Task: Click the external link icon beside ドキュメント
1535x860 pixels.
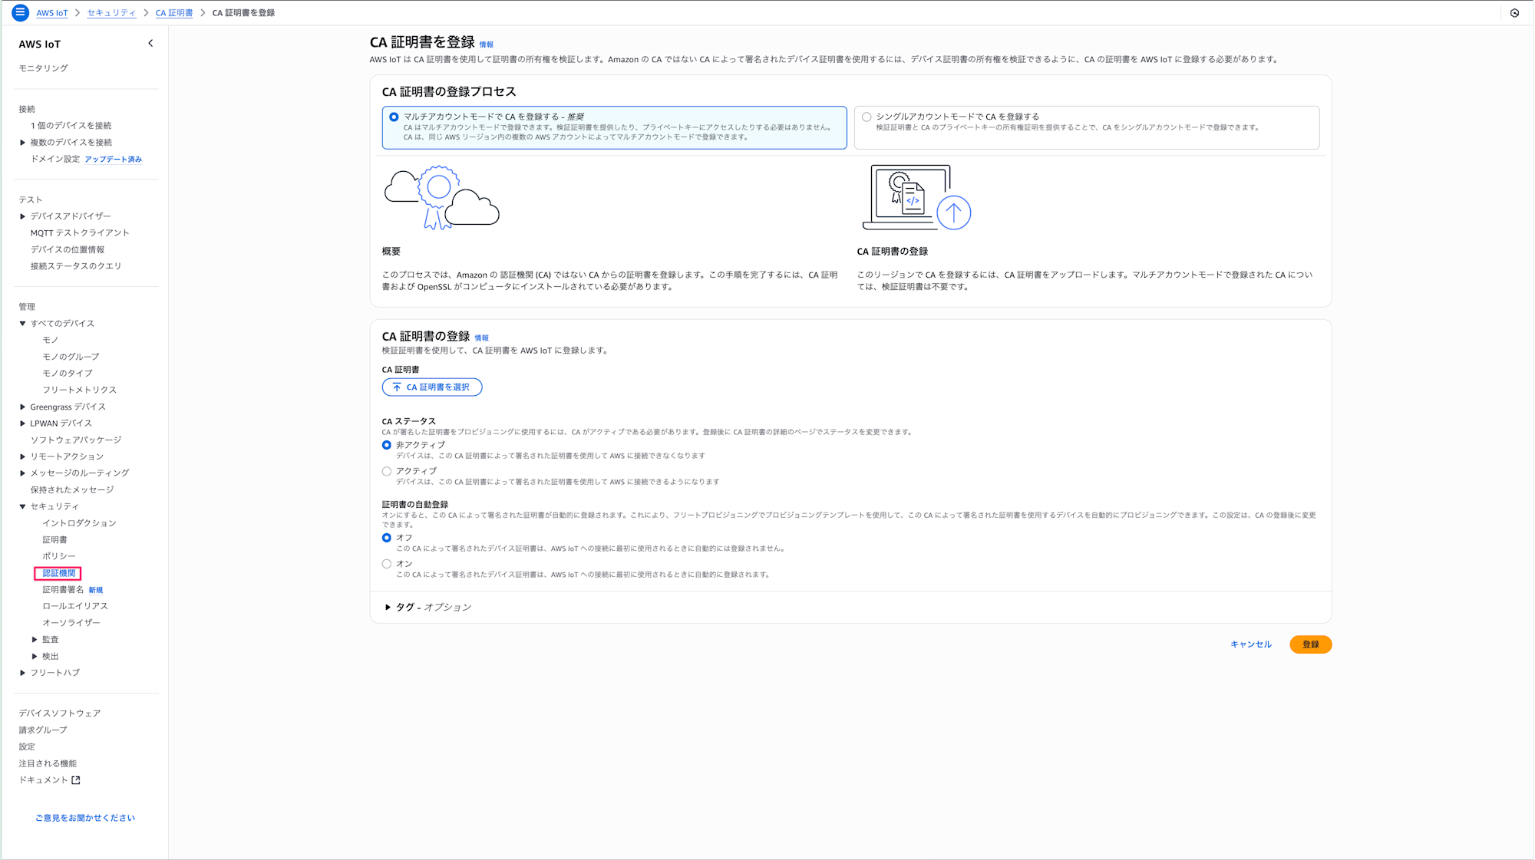Action: 76,780
